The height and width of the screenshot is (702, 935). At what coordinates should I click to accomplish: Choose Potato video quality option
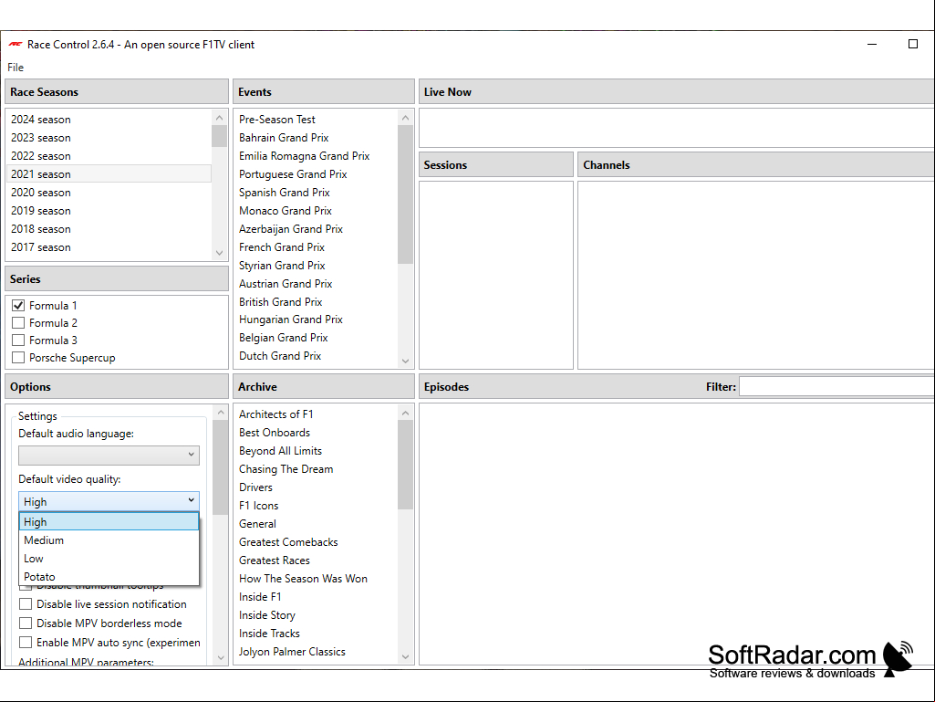coord(109,577)
